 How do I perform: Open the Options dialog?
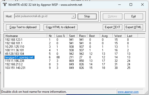[112, 16]
